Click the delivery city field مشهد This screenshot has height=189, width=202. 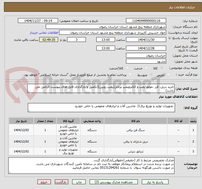(146, 61)
